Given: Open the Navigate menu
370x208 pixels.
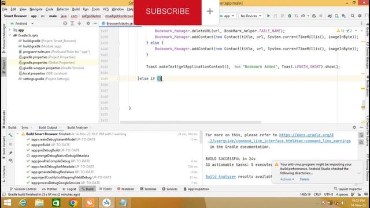Looking at the screenshot, I should pyautogui.click(x=36, y=9).
